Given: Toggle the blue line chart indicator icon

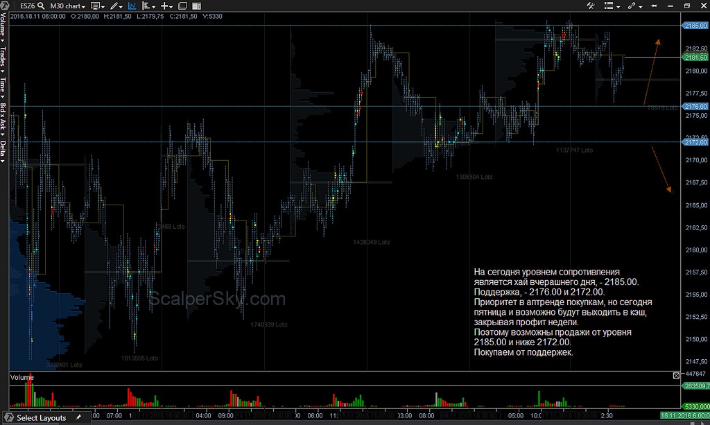Looking at the screenshot, I should [x=132, y=6].
